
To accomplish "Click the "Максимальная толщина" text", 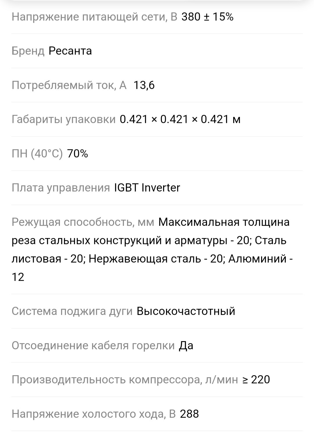I will pos(224,222).
